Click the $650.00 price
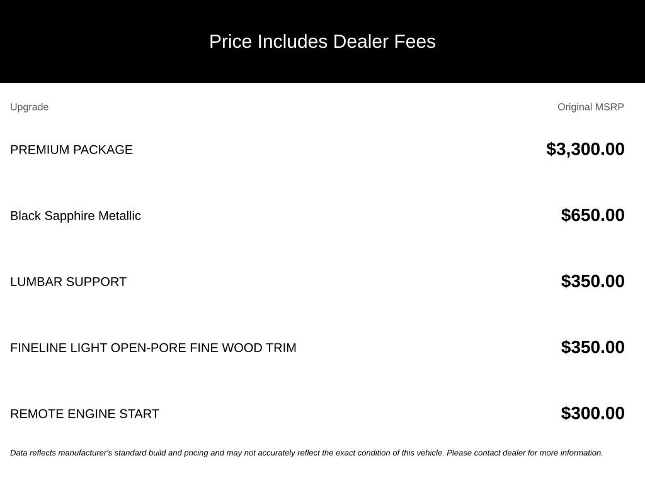The image size is (645, 483). [x=592, y=215]
